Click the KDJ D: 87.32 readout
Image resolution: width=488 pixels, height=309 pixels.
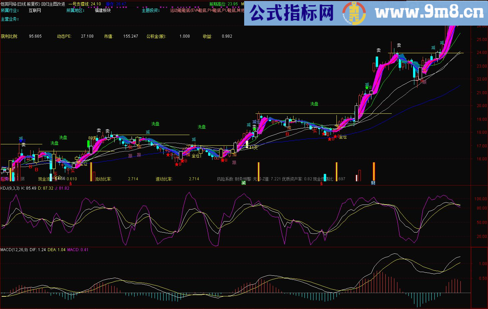46,188
